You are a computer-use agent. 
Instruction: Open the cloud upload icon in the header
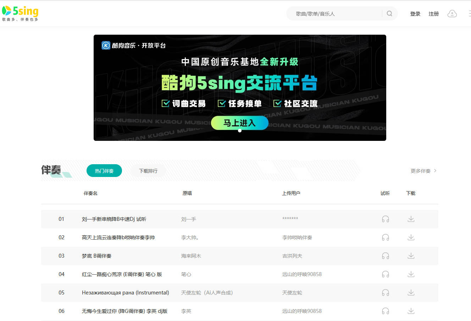pos(452,13)
